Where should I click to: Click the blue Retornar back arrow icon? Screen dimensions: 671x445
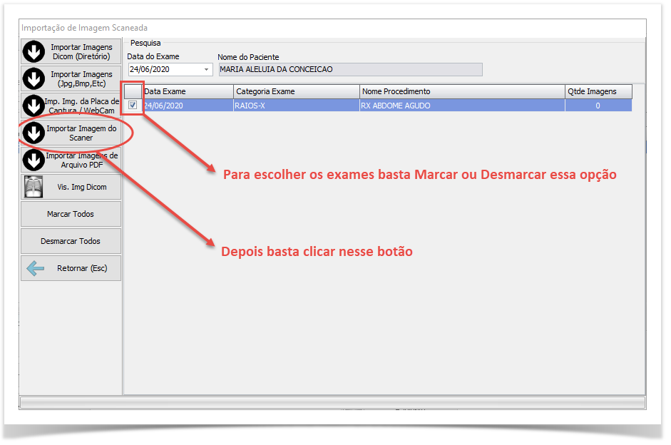(x=35, y=268)
